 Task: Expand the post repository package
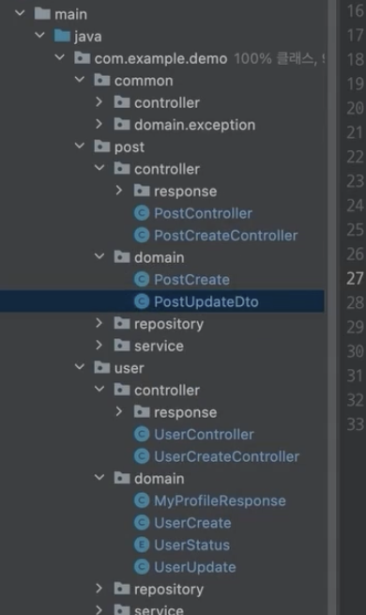[99, 323]
